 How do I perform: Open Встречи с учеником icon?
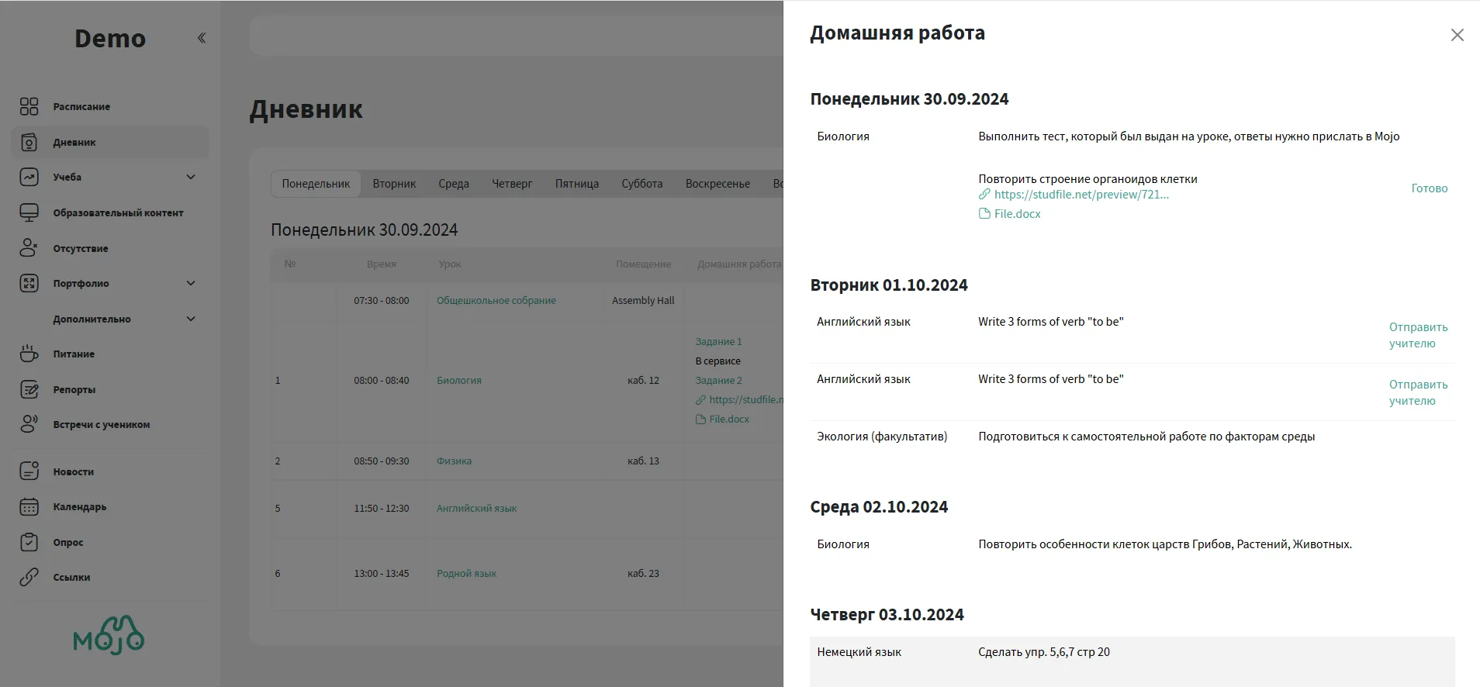tap(29, 424)
